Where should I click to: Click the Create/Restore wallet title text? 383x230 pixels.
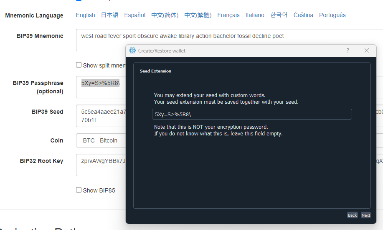pos(162,51)
